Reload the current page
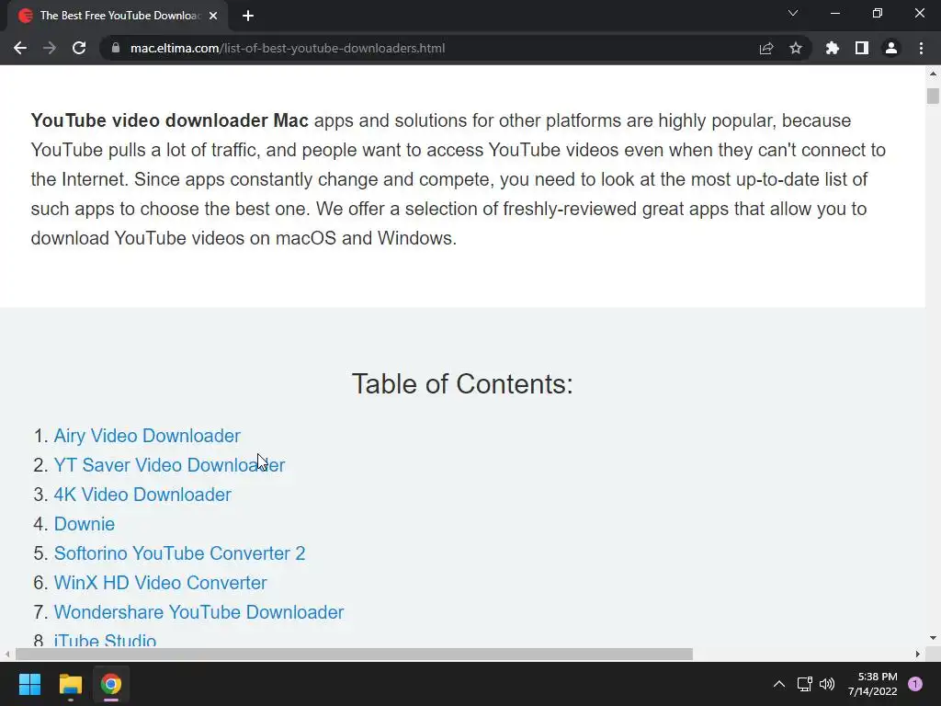The width and height of the screenshot is (941, 706). coord(79,48)
